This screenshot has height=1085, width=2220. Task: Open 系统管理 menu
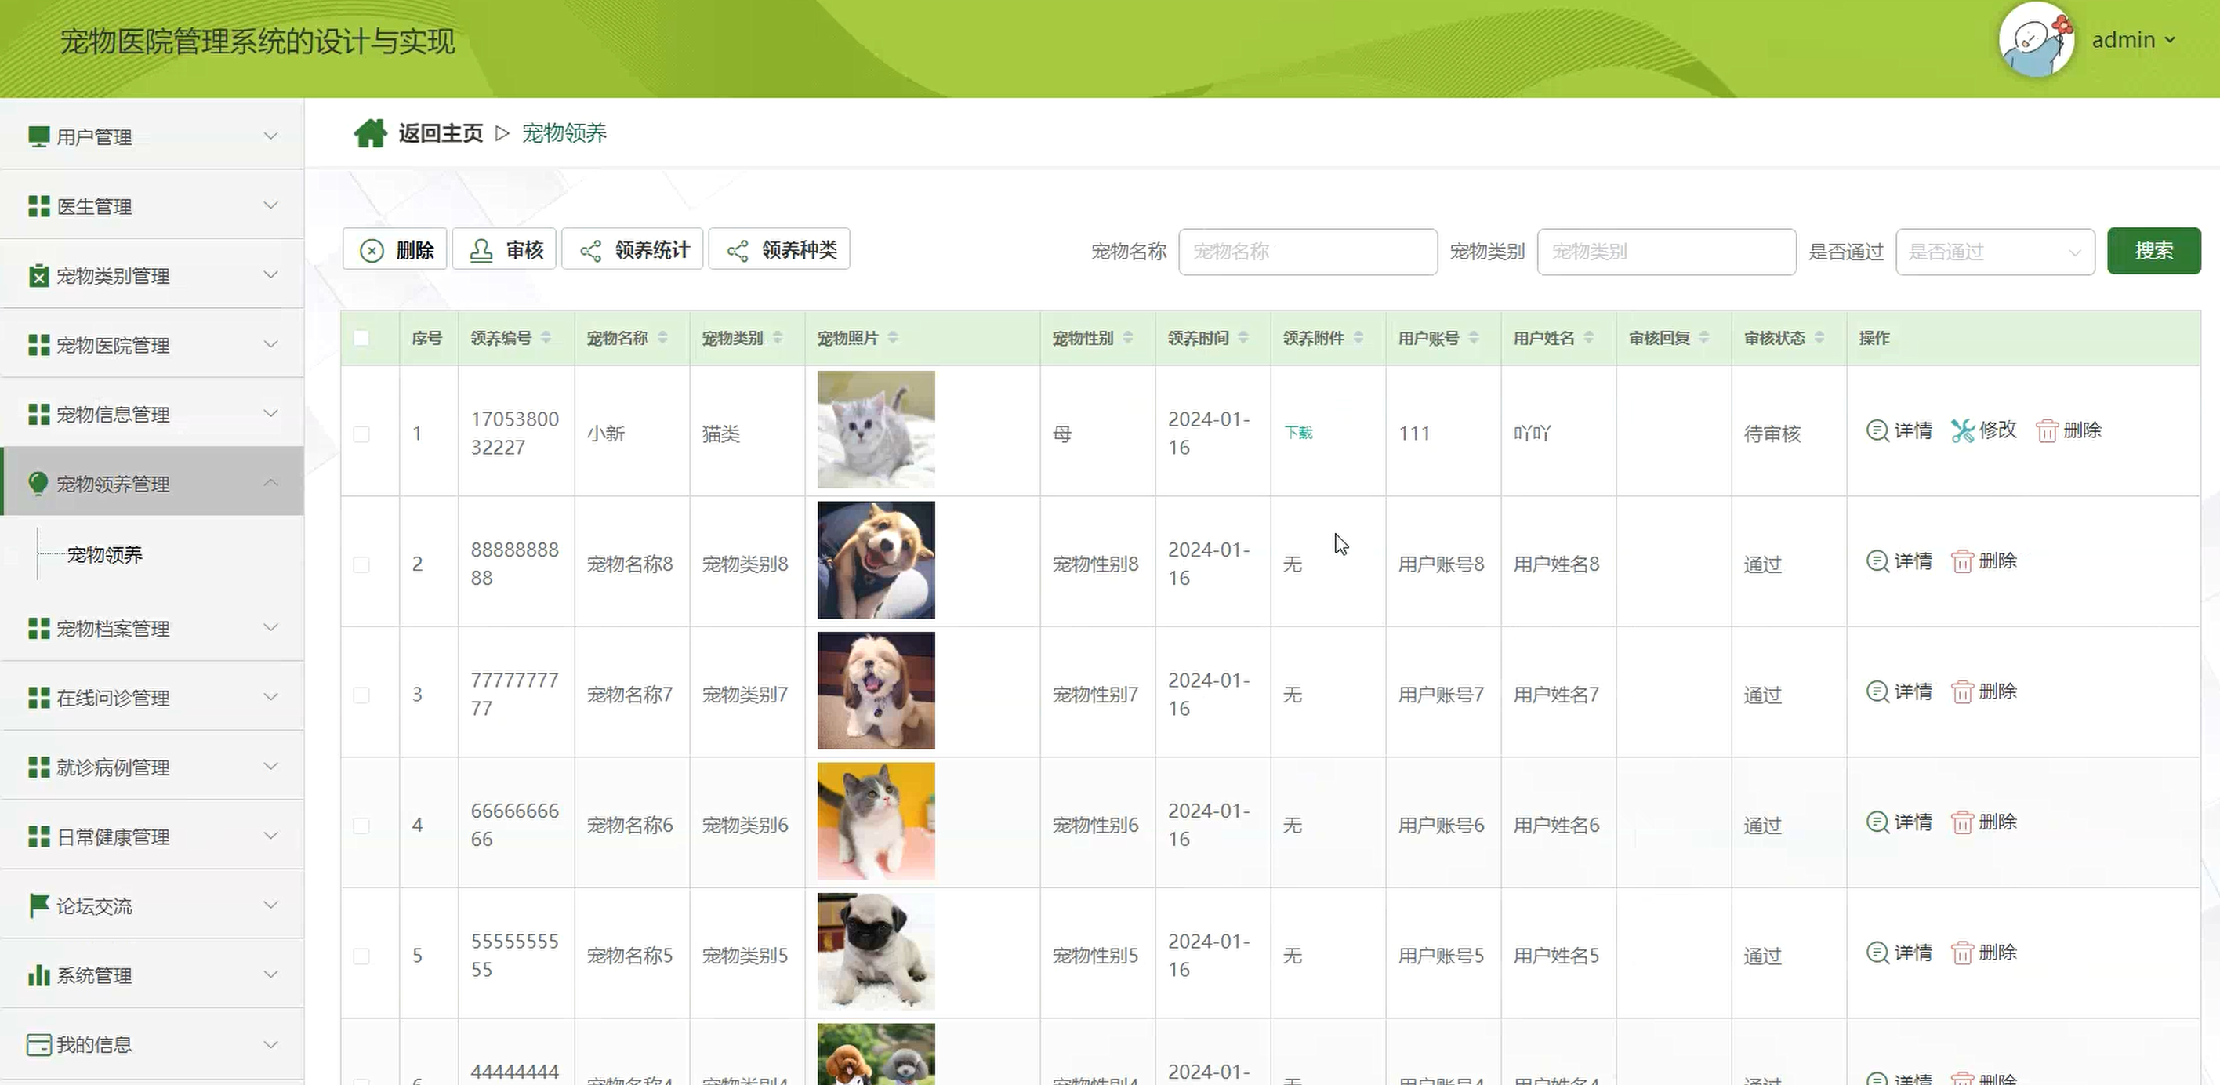point(151,974)
